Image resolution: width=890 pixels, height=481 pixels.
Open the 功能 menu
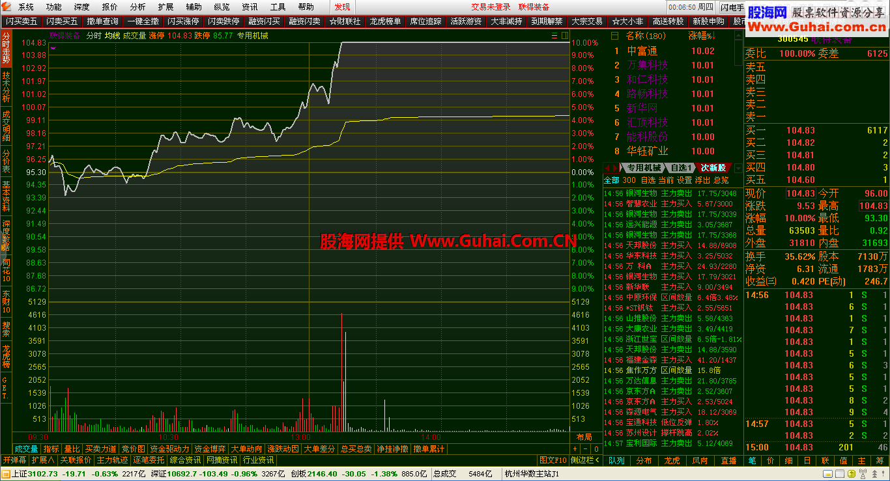coord(54,7)
